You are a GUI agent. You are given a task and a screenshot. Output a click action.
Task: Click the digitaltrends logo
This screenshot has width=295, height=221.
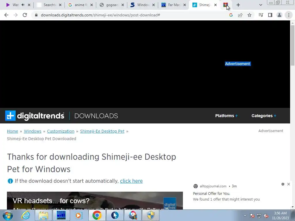coord(35,116)
